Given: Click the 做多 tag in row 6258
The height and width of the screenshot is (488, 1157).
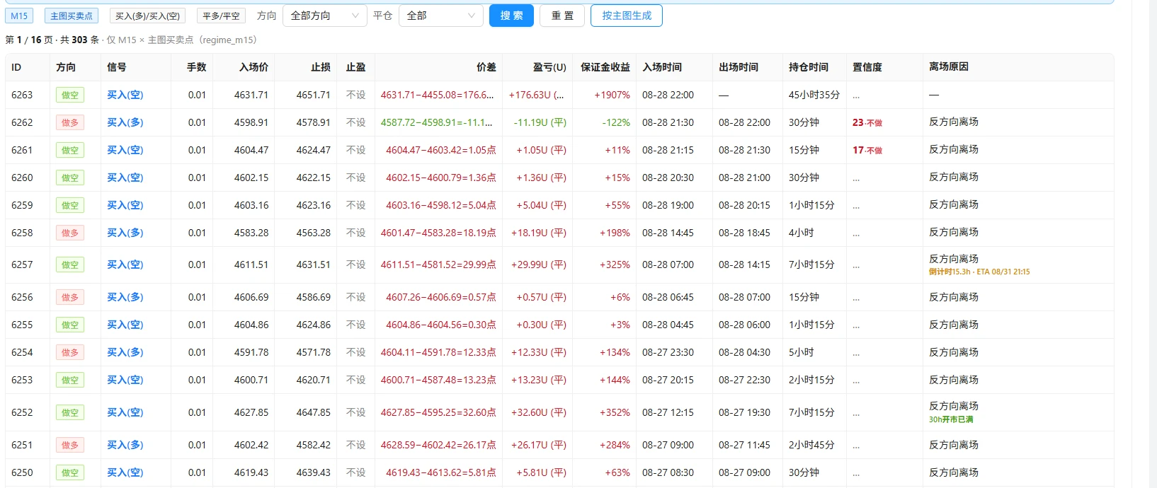Looking at the screenshot, I should [x=70, y=233].
